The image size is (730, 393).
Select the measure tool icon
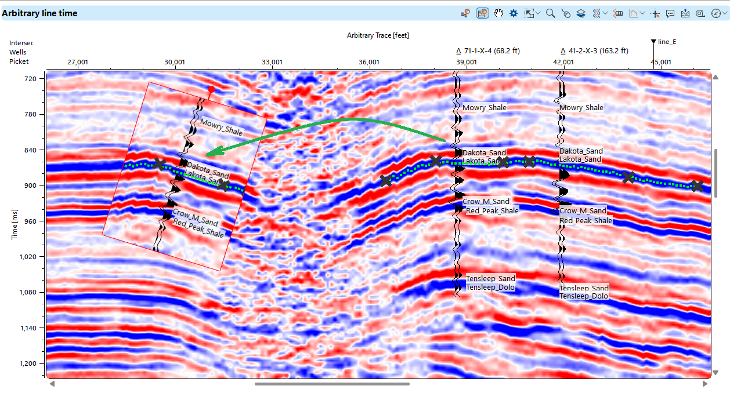700,13
